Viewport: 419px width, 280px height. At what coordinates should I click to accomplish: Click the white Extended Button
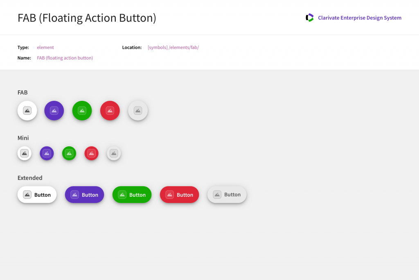[37, 195]
